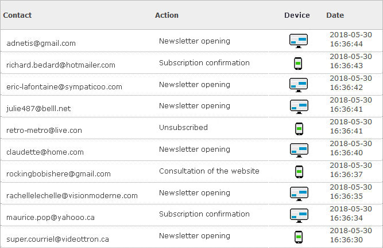Viewport: 383px width, 248px height.
Task: Click mobile icon for rockingbobishere@gmail.com row
Action: click(299, 172)
